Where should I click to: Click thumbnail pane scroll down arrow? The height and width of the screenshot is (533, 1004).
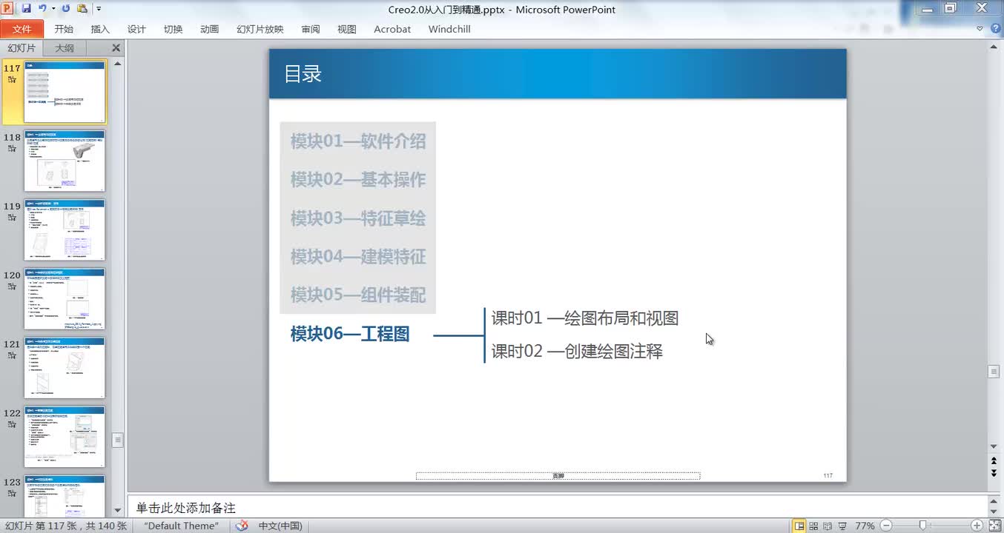(117, 510)
